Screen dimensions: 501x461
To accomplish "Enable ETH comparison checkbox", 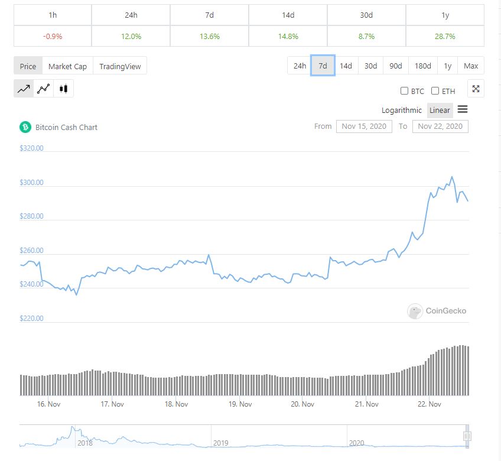I will 435,91.
